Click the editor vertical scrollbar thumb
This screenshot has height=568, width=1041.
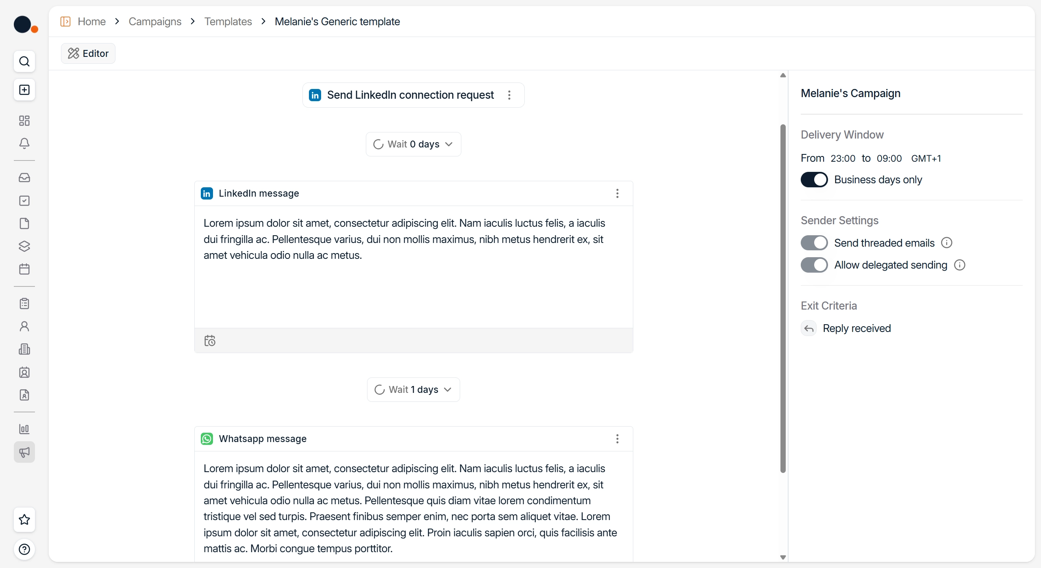pyautogui.click(x=783, y=299)
